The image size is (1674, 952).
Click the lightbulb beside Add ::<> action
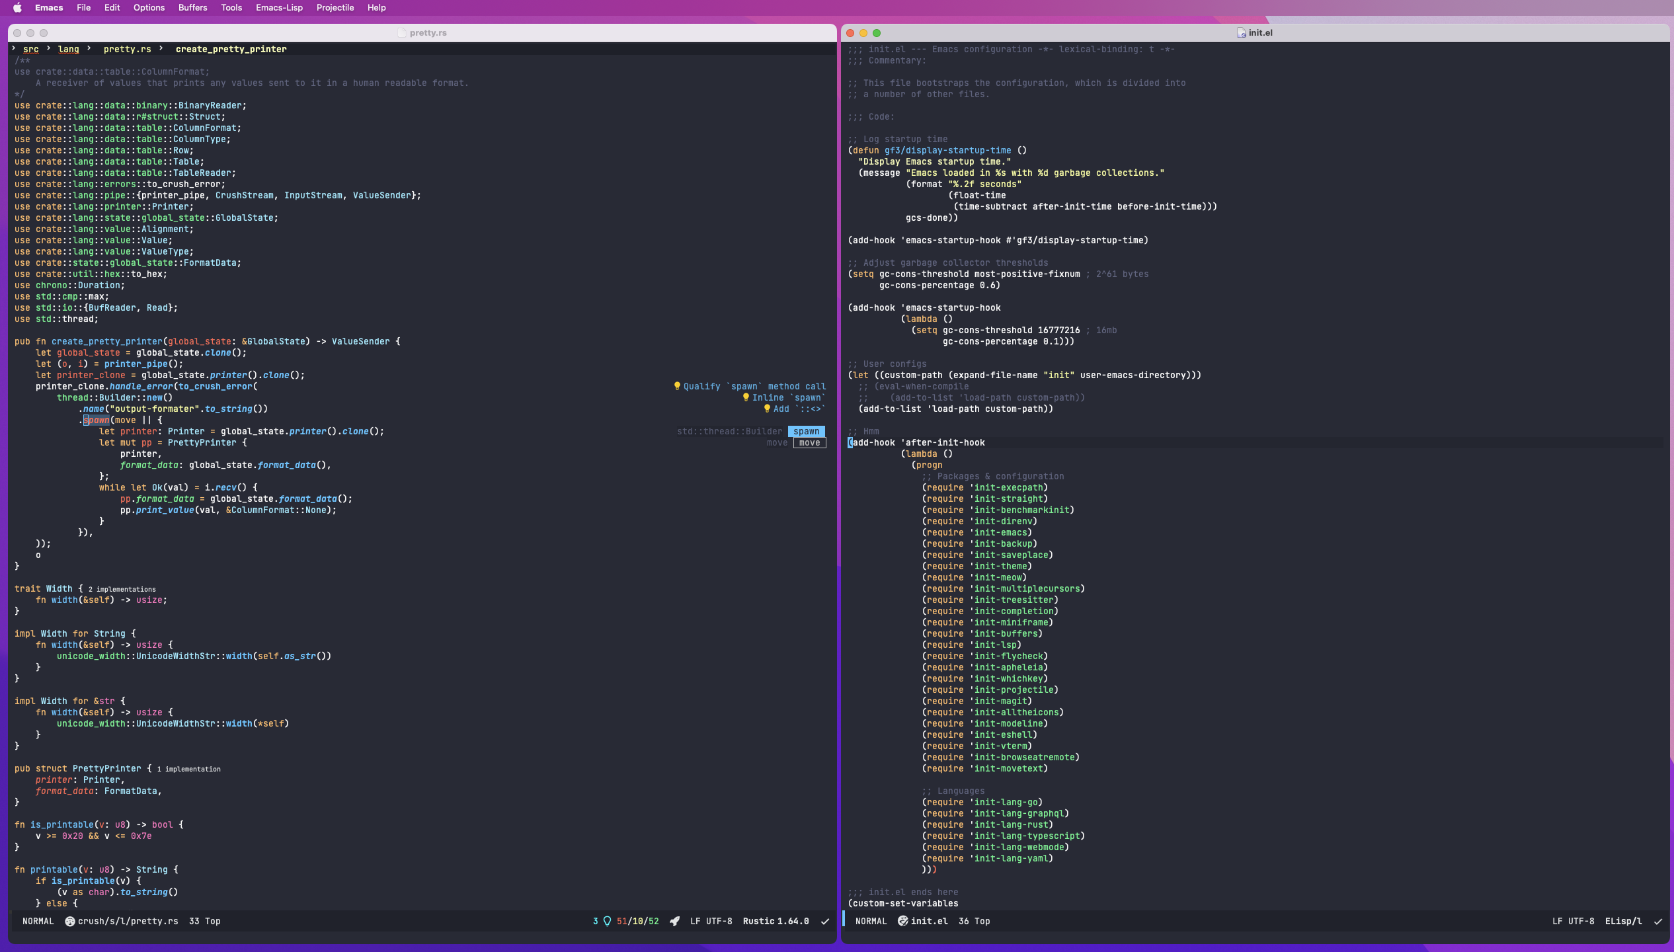766,409
